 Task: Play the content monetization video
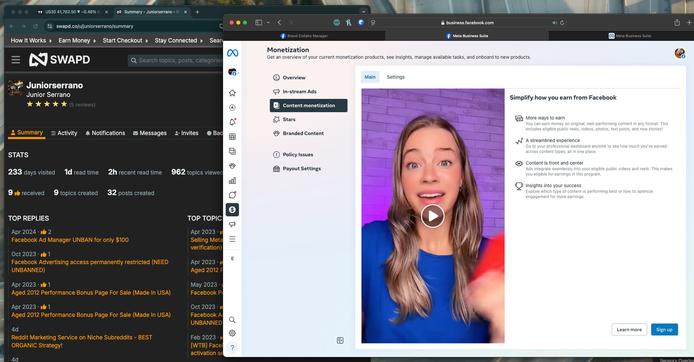(432, 216)
